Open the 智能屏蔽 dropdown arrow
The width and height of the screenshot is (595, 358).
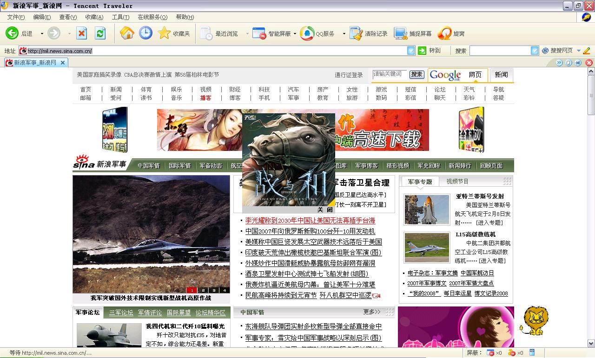(295, 33)
